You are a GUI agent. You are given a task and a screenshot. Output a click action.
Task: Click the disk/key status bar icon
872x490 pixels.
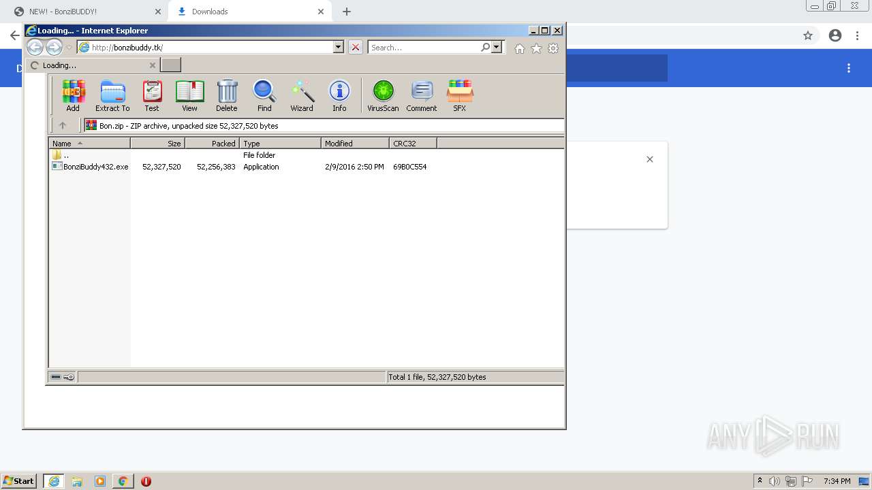(x=62, y=377)
